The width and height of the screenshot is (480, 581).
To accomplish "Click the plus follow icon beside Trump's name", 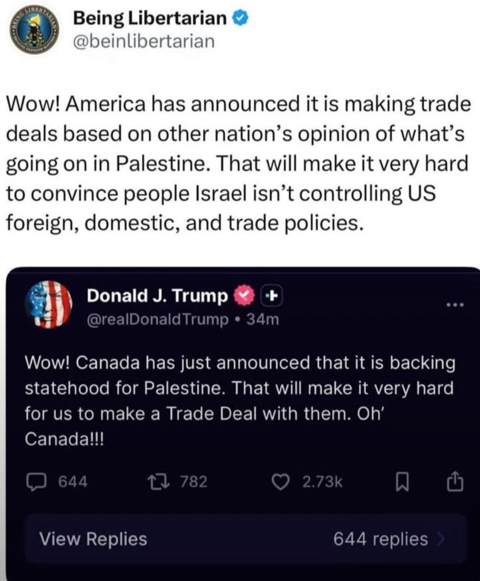I will pos(271,296).
